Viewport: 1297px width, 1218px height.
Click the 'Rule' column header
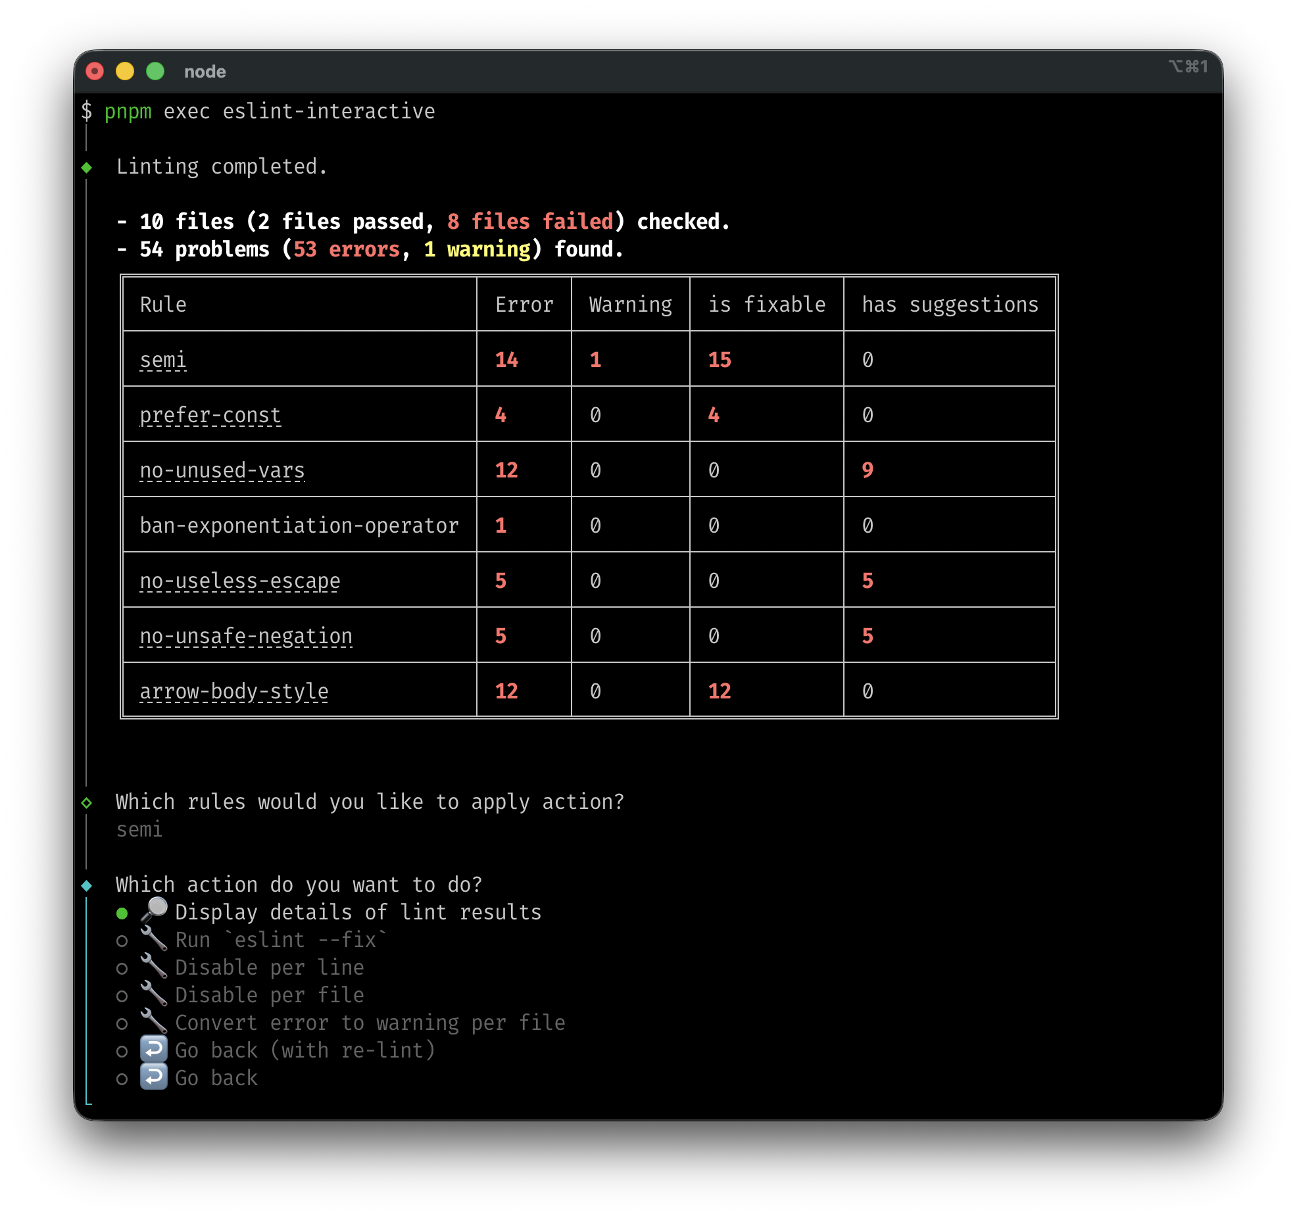(x=163, y=304)
